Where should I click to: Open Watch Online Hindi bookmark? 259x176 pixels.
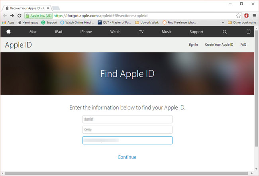(77, 22)
